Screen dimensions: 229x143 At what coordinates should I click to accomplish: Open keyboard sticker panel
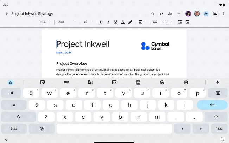tap(42, 82)
